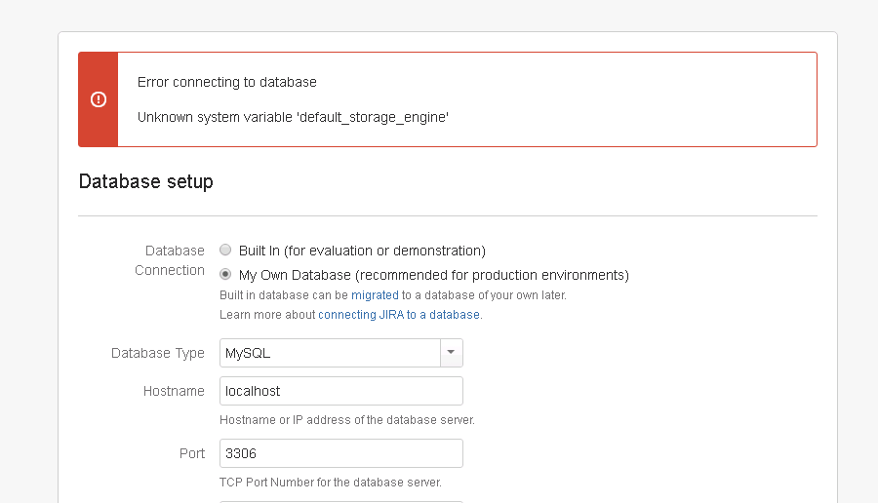The image size is (878, 503).
Task: Choose the My Own Database radio option
Action: tap(225, 274)
